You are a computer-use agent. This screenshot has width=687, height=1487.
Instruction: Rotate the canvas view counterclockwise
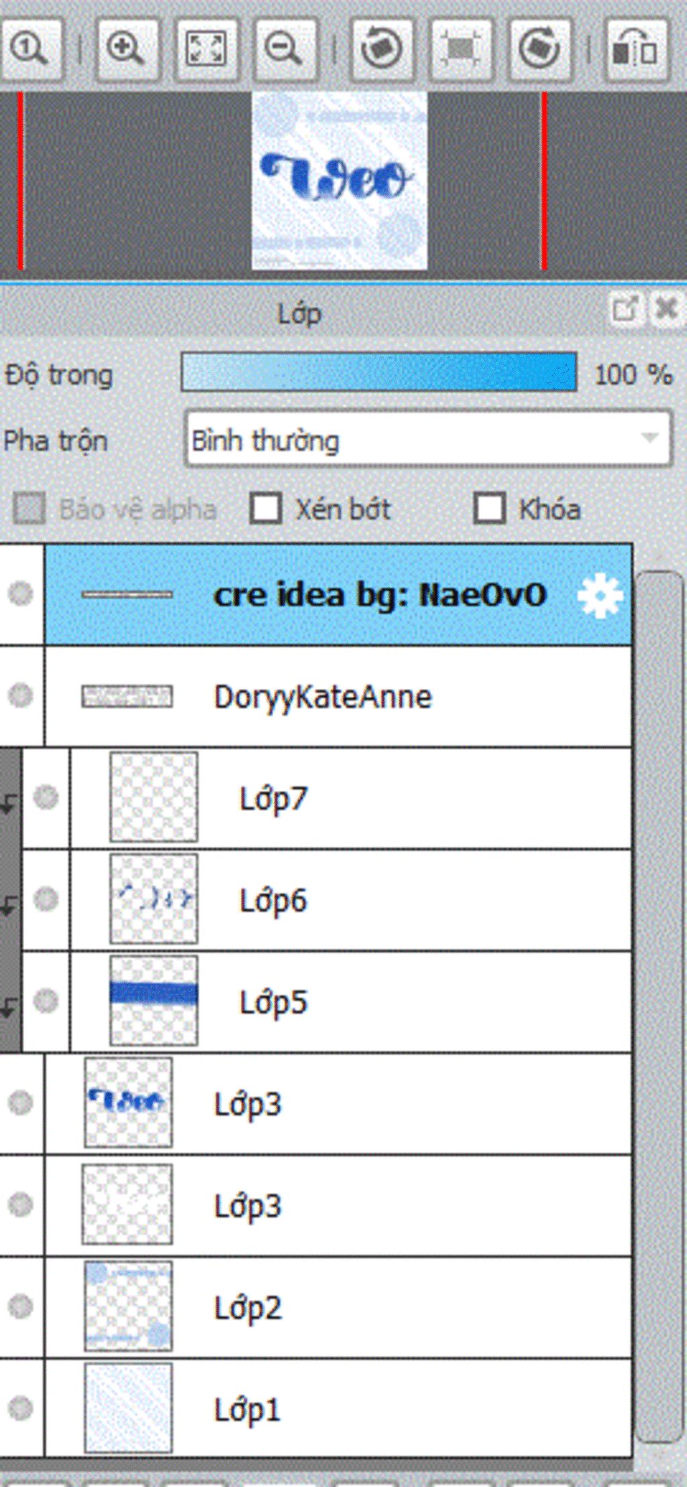(382, 48)
